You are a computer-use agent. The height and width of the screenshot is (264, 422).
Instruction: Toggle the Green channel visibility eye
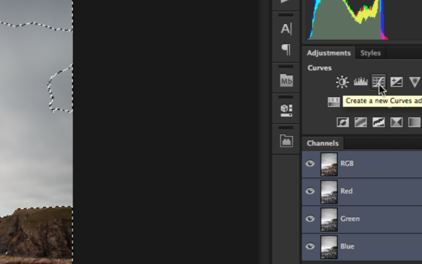pos(310,219)
